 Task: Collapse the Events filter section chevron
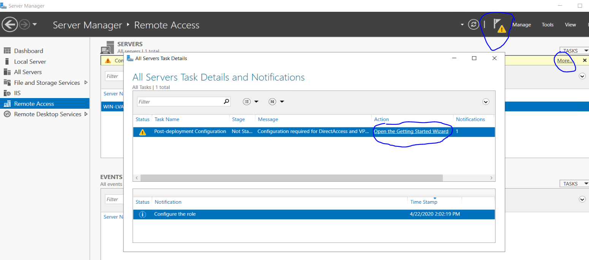pyautogui.click(x=582, y=199)
